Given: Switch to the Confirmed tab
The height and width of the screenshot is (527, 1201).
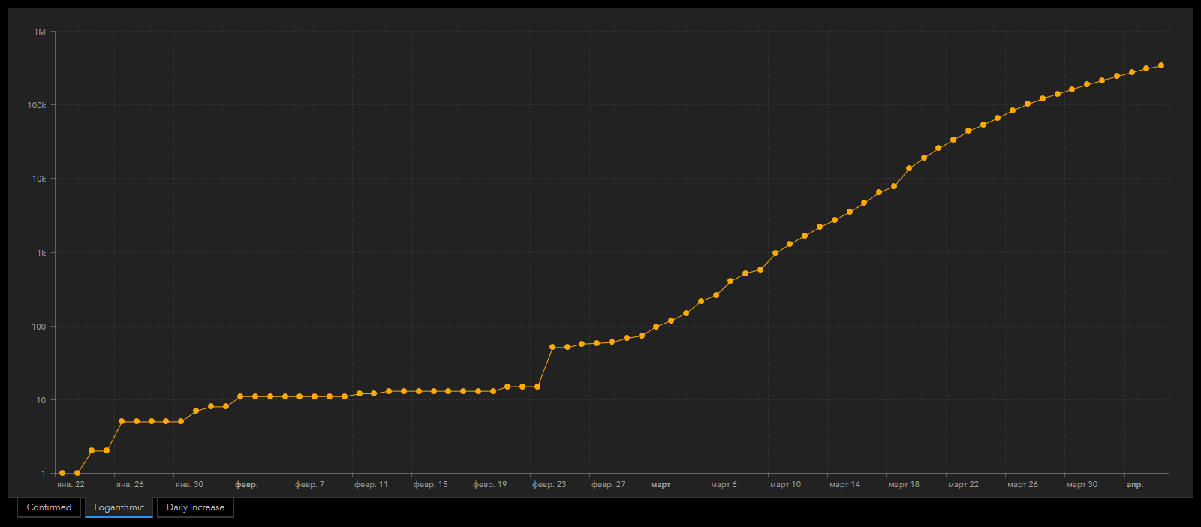Looking at the screenshot, I should click(49, 507).
